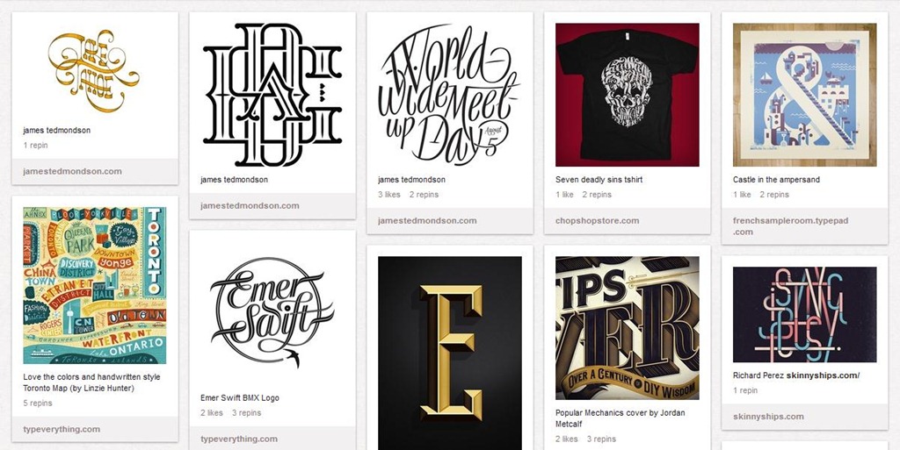Open the colorful Toronto Map illustration
The height and width of the screenshot is (450, 900).
click(x=95, y=285)
